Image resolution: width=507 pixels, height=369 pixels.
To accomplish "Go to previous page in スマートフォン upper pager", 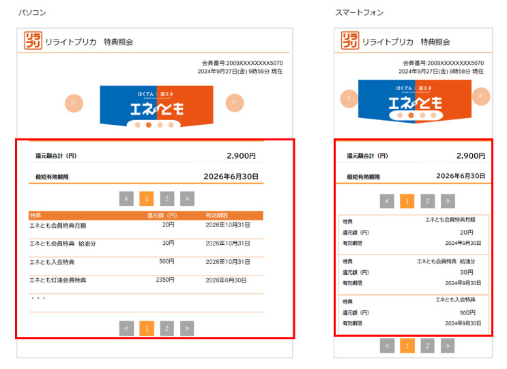I will pos(387,201).
